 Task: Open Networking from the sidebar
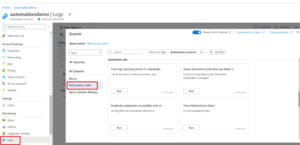[14, 57]
